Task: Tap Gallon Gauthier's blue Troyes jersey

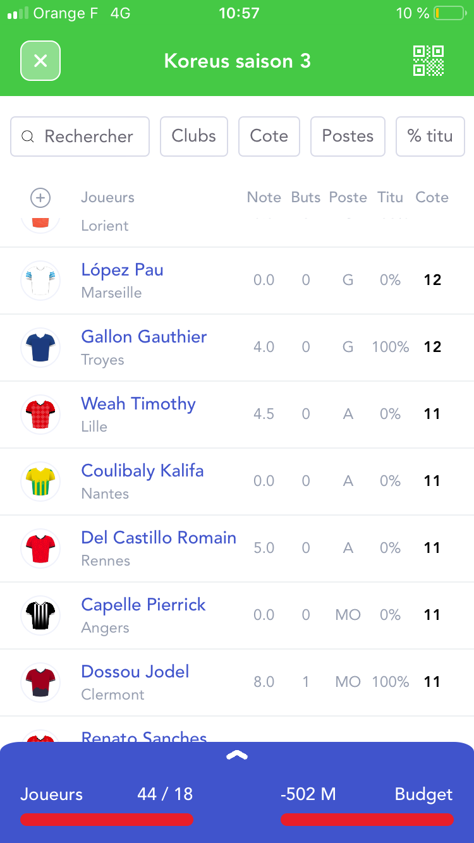Action: tap(40, 347)
